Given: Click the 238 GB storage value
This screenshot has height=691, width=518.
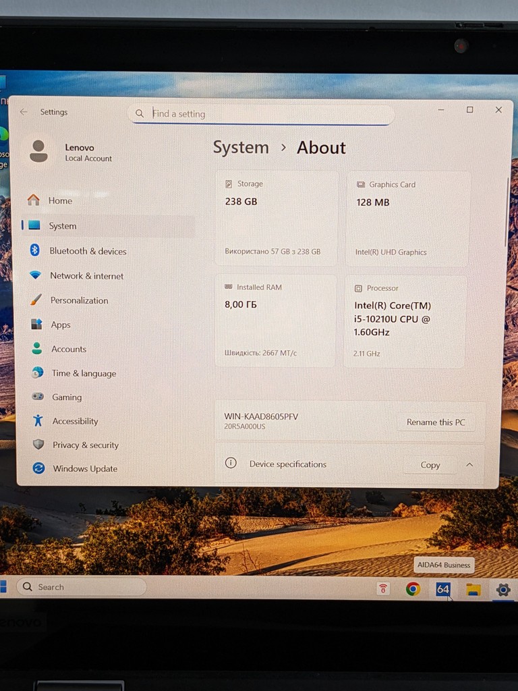Looking at the screenshot, I should 241,201.
